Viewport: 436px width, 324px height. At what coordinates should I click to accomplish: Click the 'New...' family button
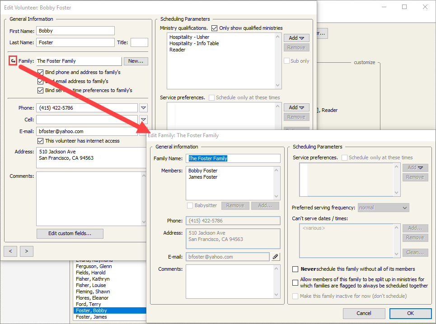136,61
